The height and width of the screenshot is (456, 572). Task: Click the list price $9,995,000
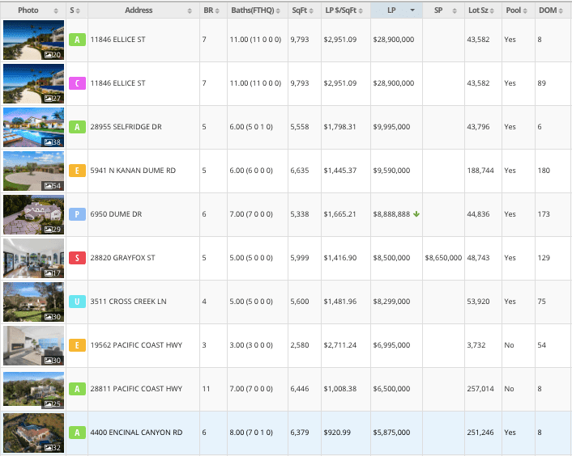click(391, 127)
